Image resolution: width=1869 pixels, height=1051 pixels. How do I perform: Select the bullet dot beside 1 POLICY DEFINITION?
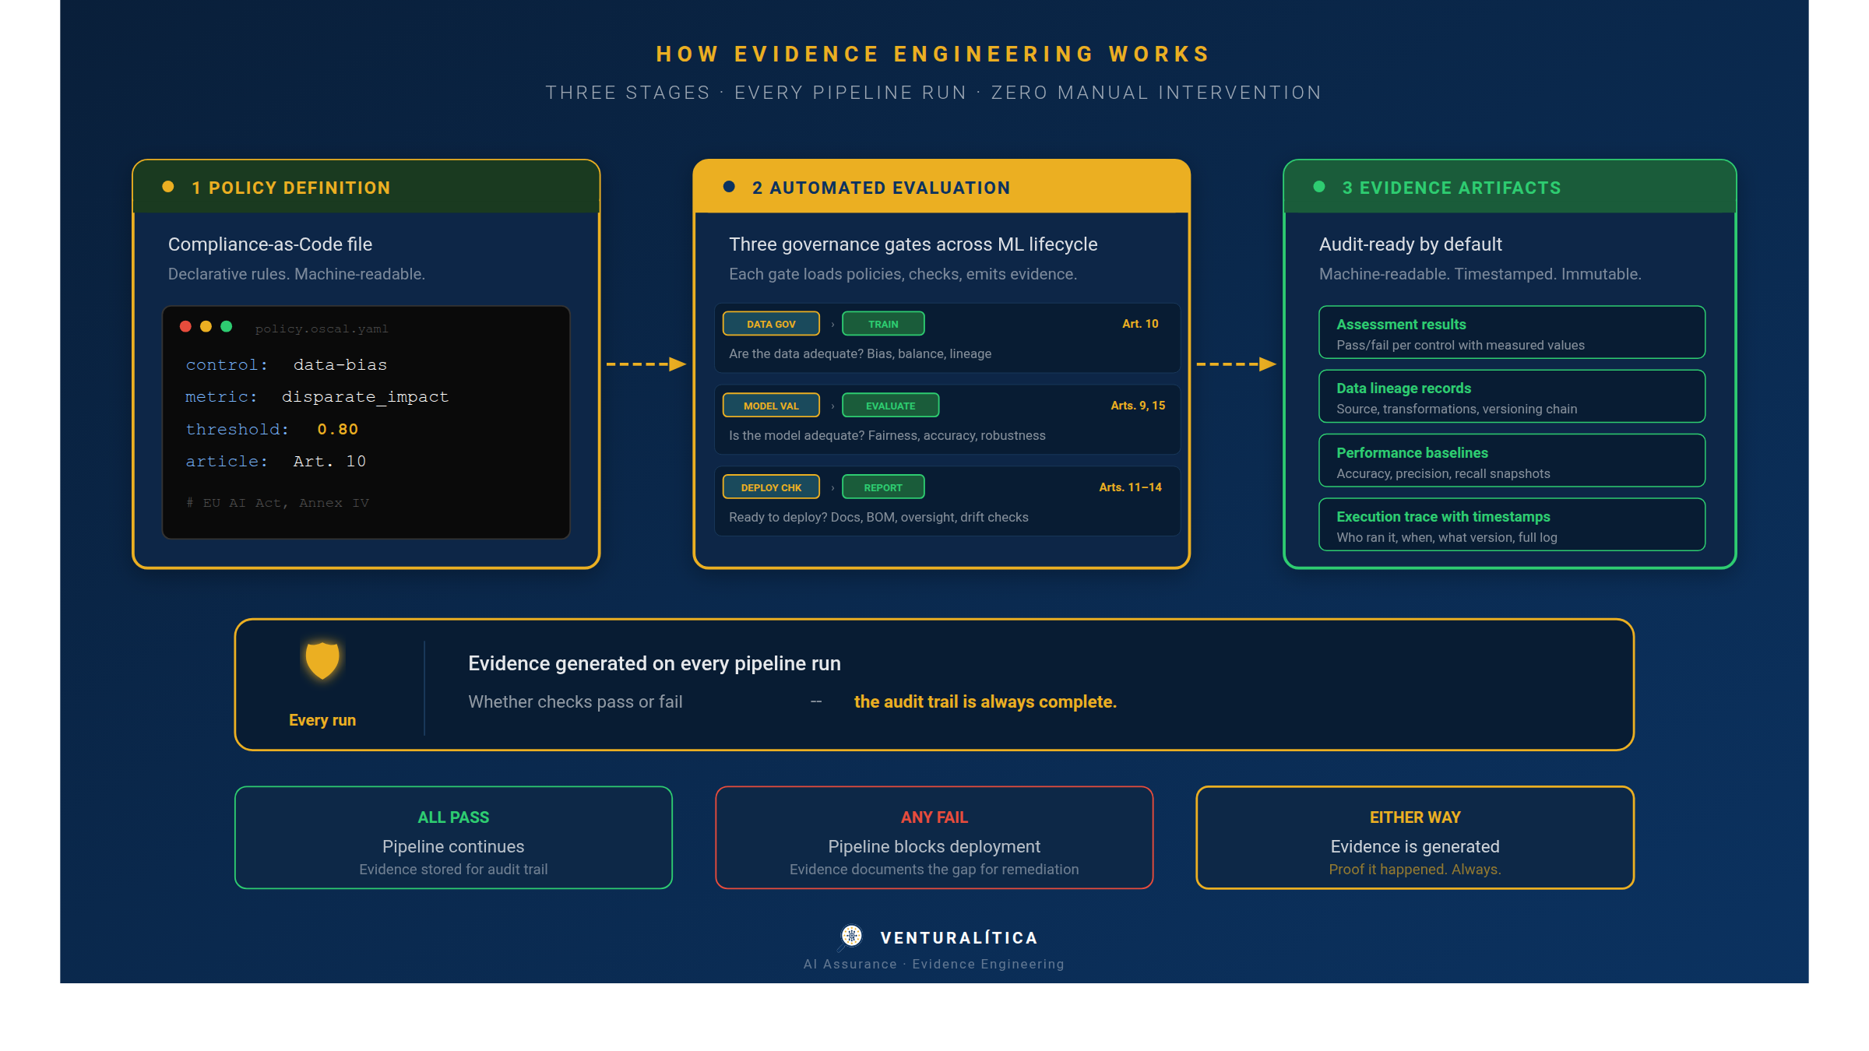167,186
